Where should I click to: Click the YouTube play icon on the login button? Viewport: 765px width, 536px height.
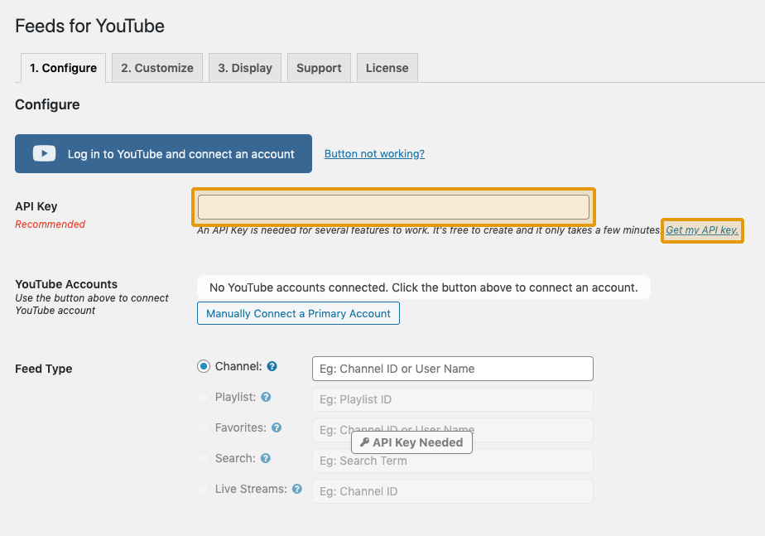coord(43,153)
